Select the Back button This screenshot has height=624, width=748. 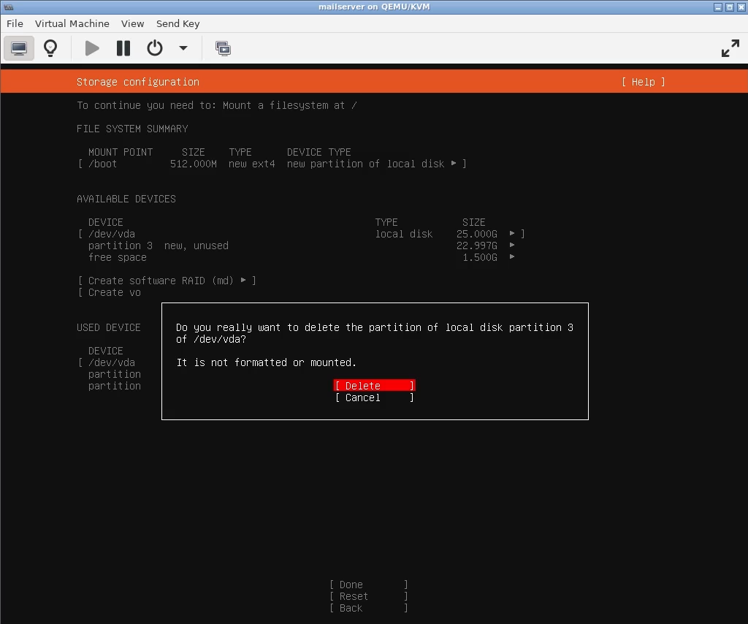tap(369, 608)
